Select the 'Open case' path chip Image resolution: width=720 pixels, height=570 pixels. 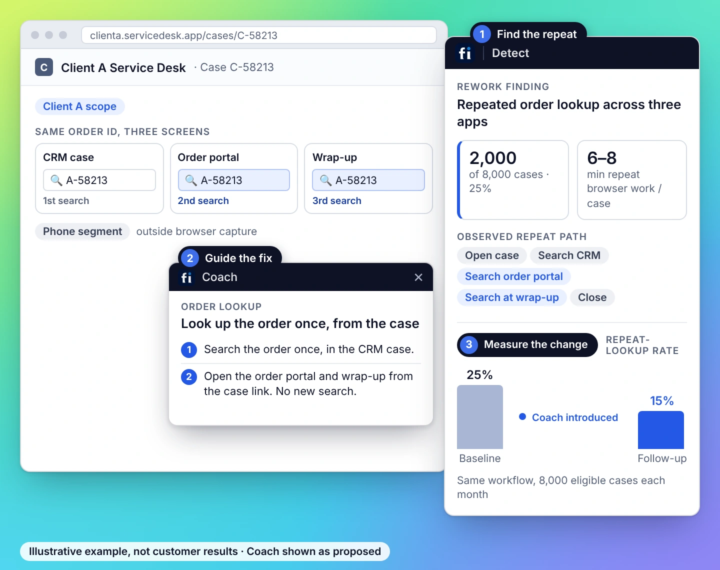(x=492, y=255)
